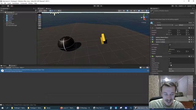Toggle the Mesh Renderer enabled checkbox
The height and width of the screenshot is (110, 196).
(x=155, y=40)
